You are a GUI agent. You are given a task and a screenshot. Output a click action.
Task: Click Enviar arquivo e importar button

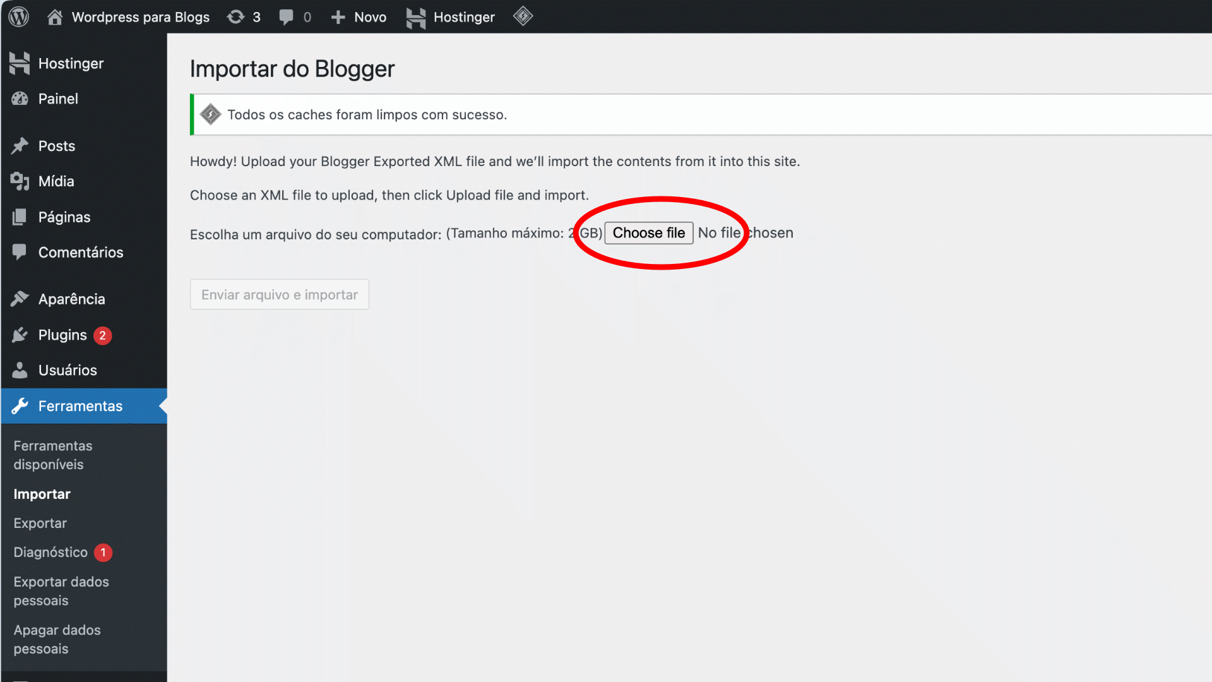coord(279,294)
